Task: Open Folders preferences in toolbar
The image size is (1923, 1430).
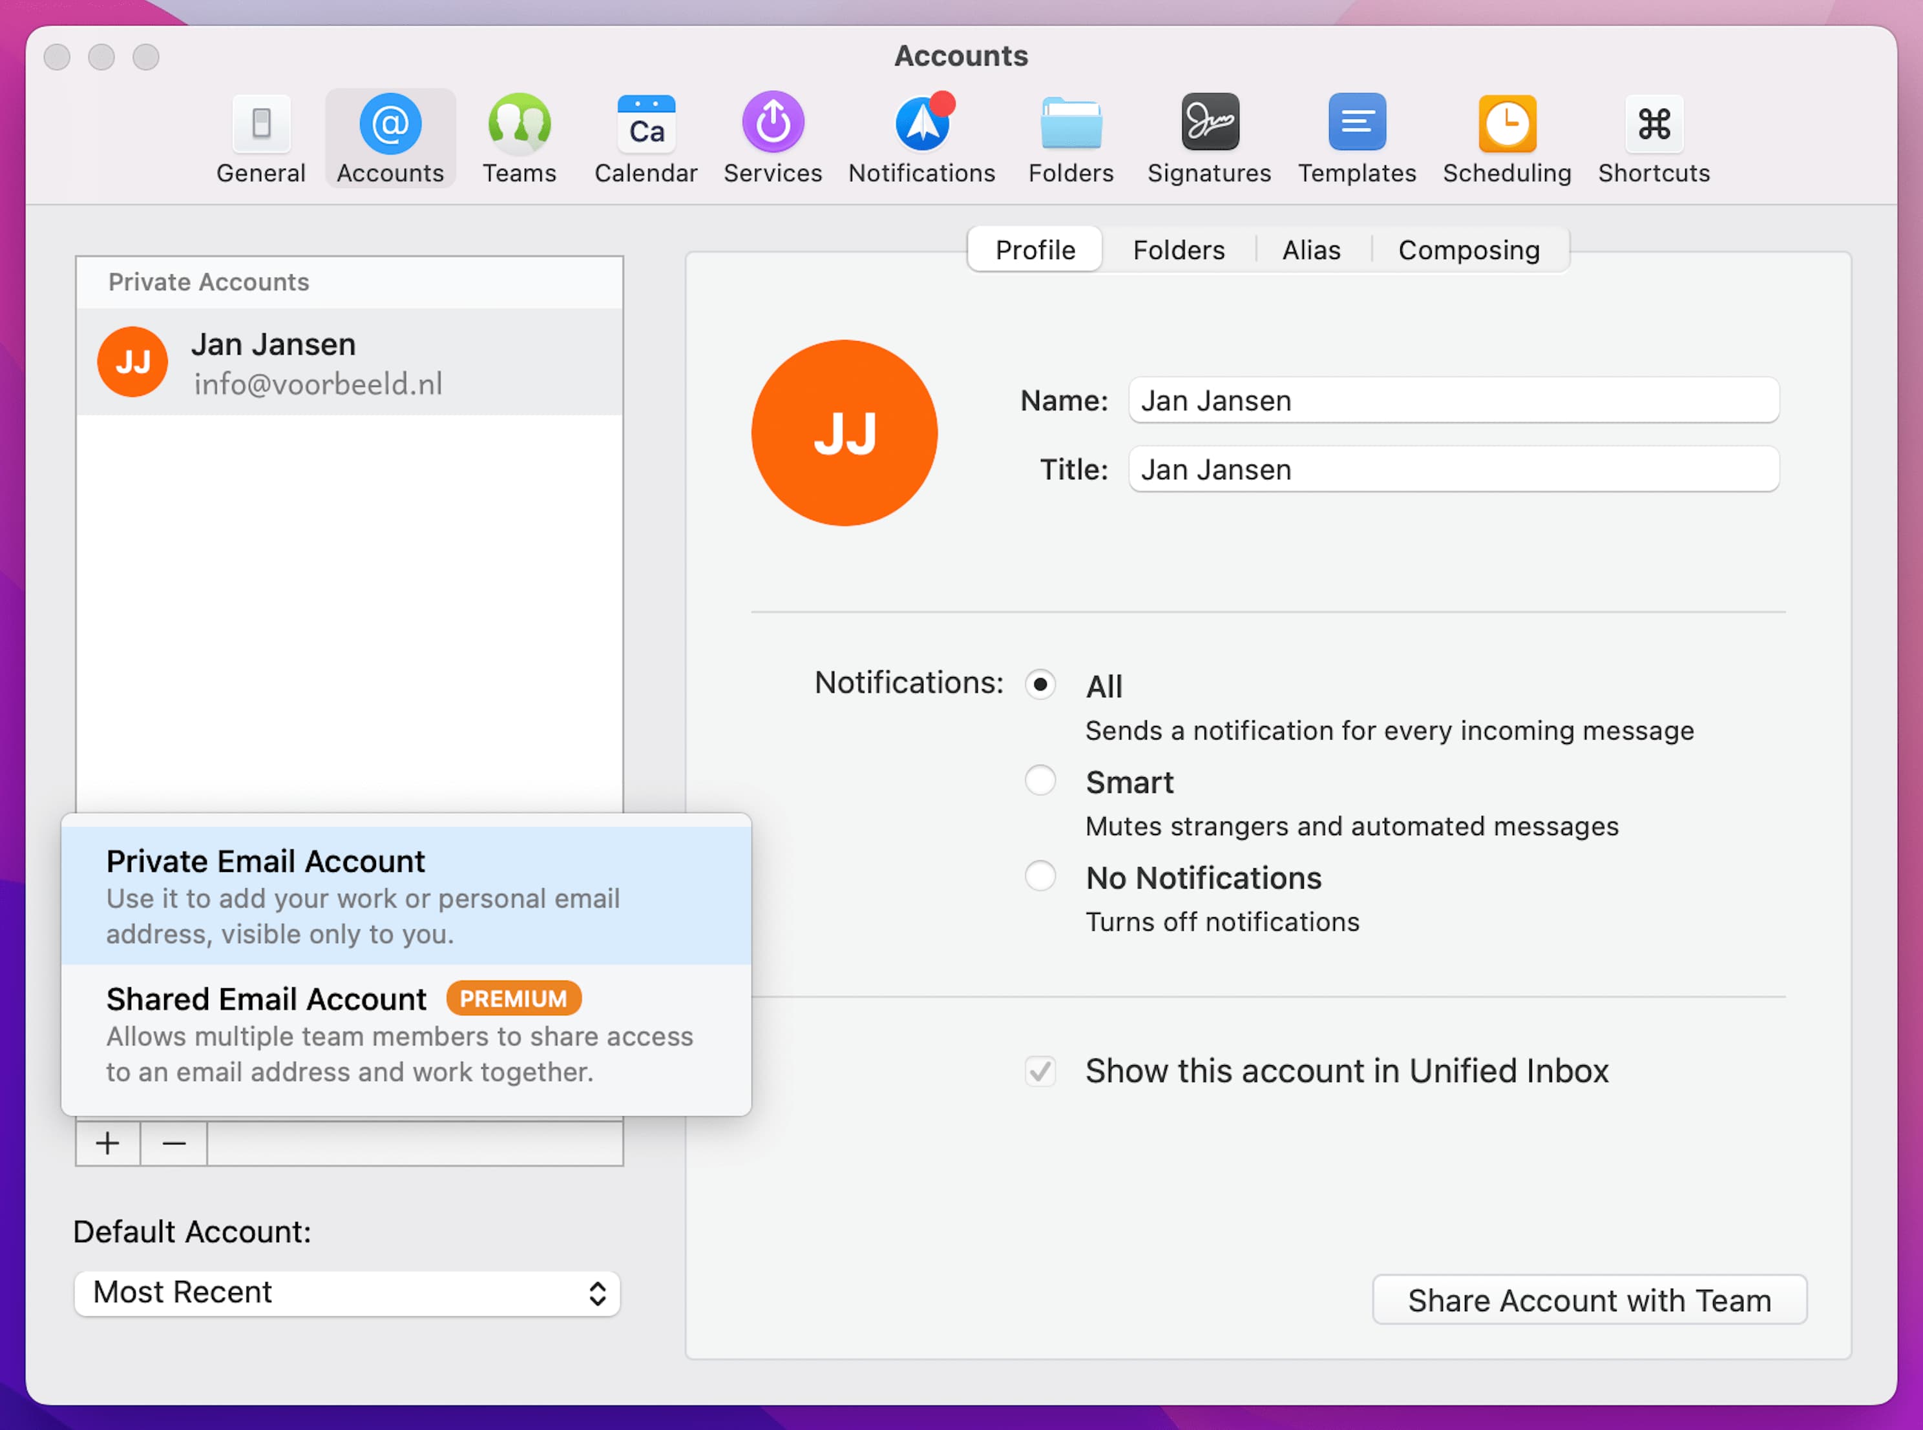Action: pos(1071,138)
